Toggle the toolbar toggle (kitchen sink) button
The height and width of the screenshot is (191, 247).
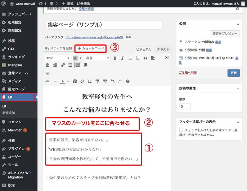pos(78,65)
